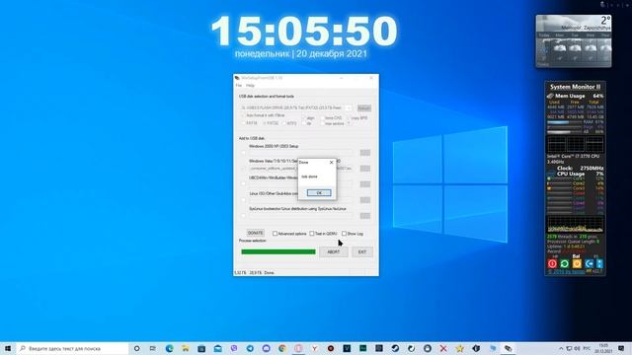Click the DONATE button
The image size is (632, 355).
(x=255, y=233)
